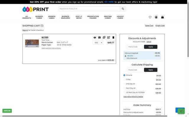
Task: Save item BC1189 with disk icon
Action: coord(99,37)
